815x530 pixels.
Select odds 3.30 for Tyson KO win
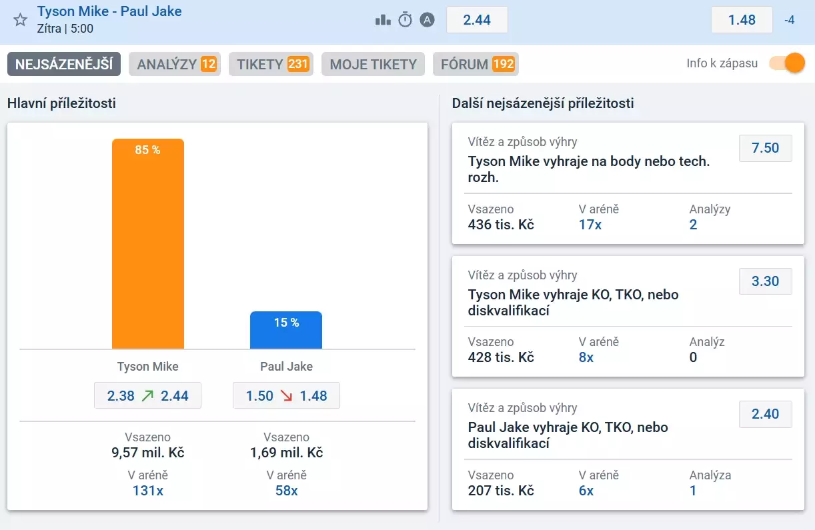(765, 281)
